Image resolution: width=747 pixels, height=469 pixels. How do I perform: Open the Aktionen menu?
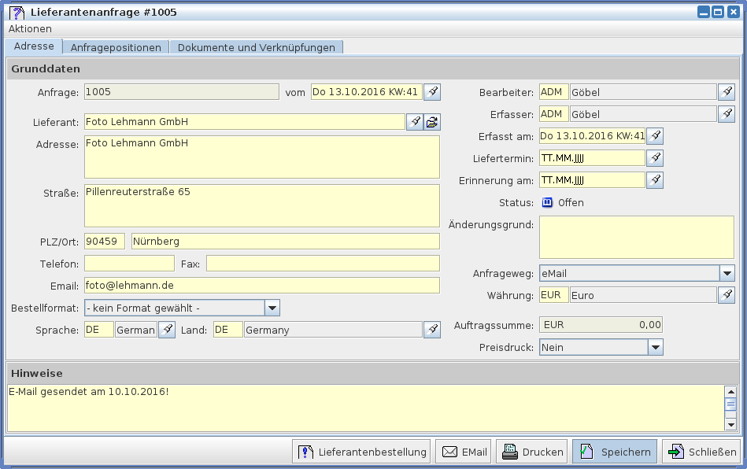[30, 28]
